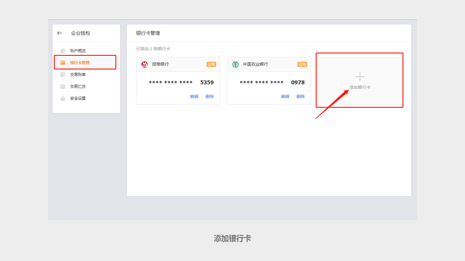Click the plus icon to add card
The width and height of the screenshot is (465, 261).
[x=360, y=77]
